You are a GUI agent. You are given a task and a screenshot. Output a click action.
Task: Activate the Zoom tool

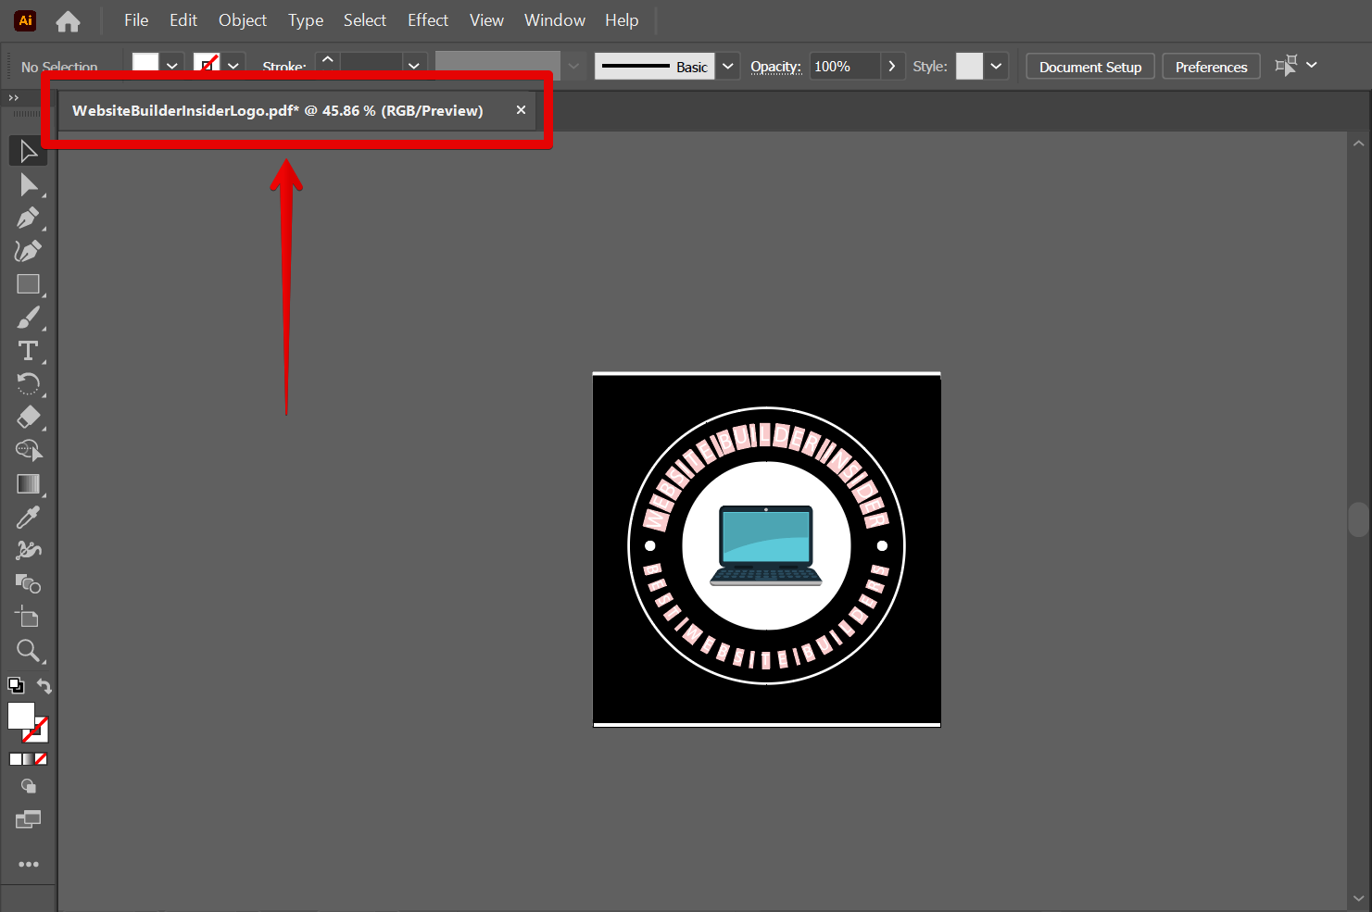28,650
